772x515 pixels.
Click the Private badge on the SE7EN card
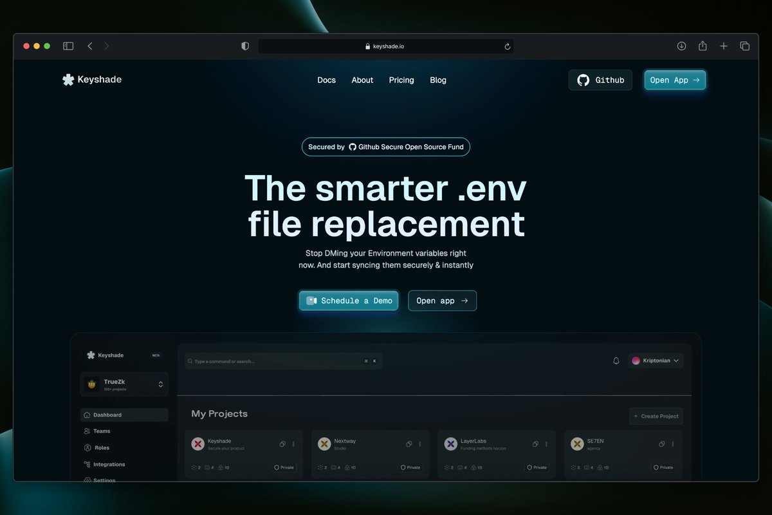coord(664,467)
